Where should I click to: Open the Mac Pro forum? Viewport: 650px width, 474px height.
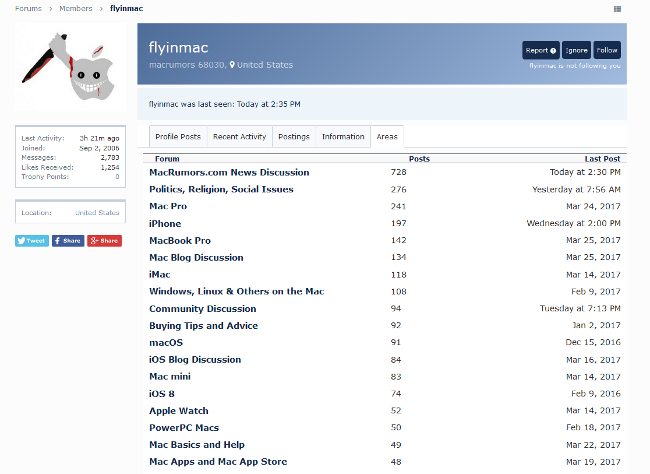tap(168, 206)
